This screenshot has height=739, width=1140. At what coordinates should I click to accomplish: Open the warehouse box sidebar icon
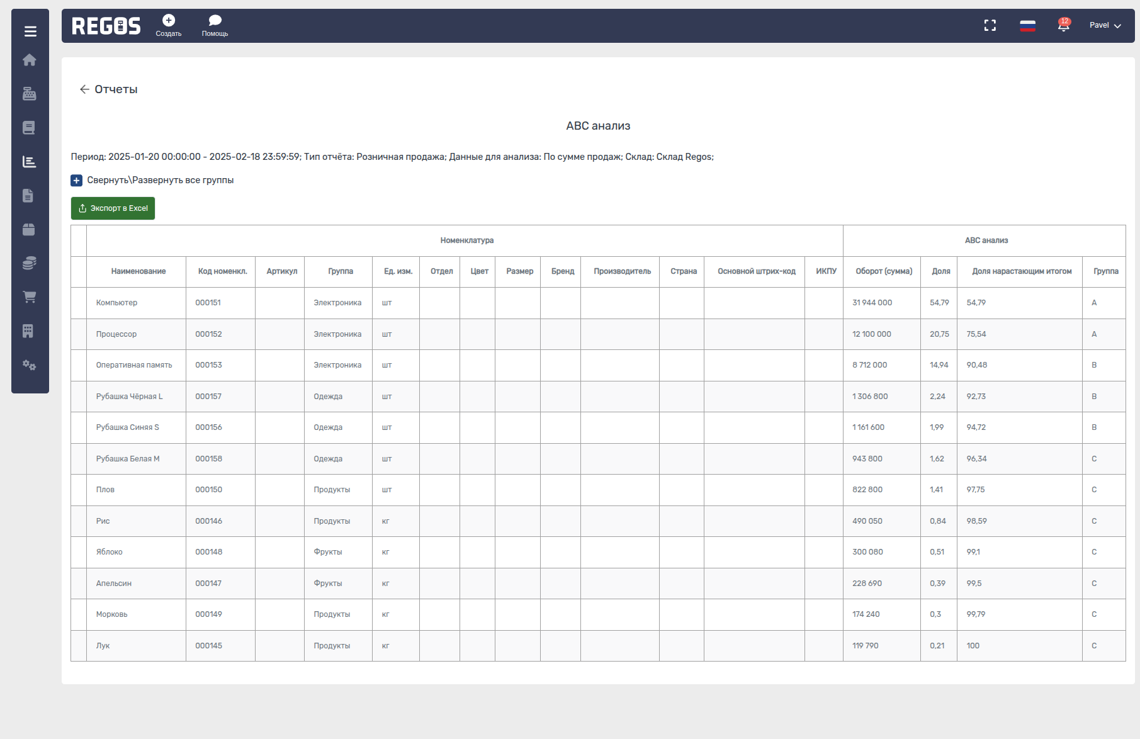[x=29, y=230]
